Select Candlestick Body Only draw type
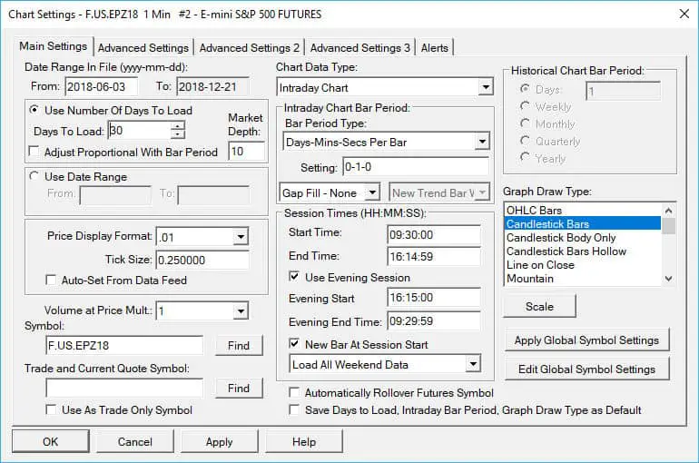The height and width of the screenshot is (463, 699). 582,238
